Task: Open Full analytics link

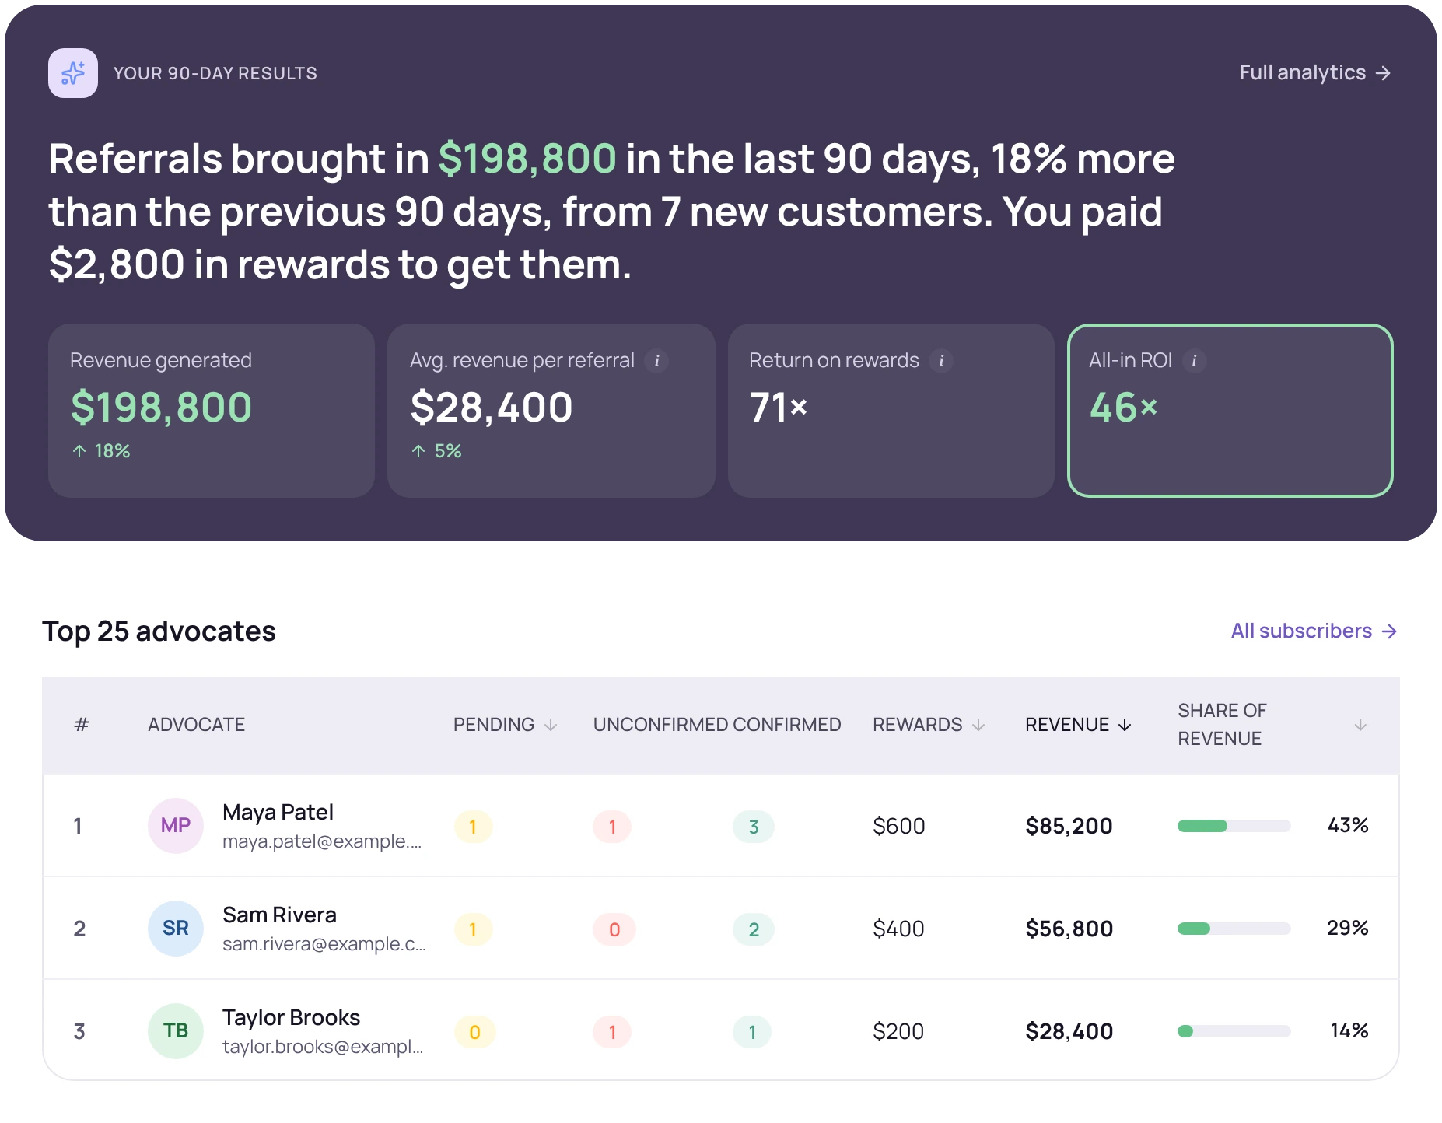Action: click(1315, 72)
